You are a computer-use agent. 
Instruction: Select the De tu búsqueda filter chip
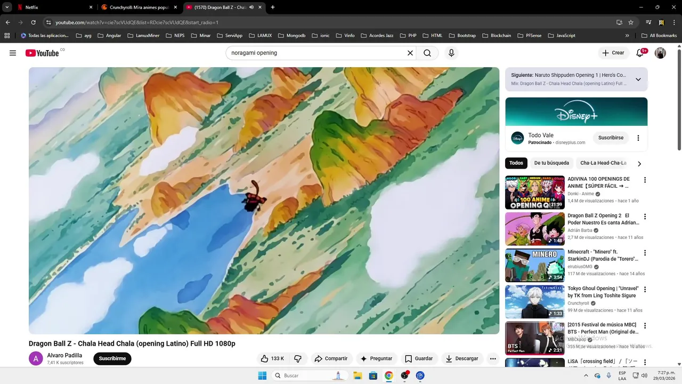coord(551,163)
